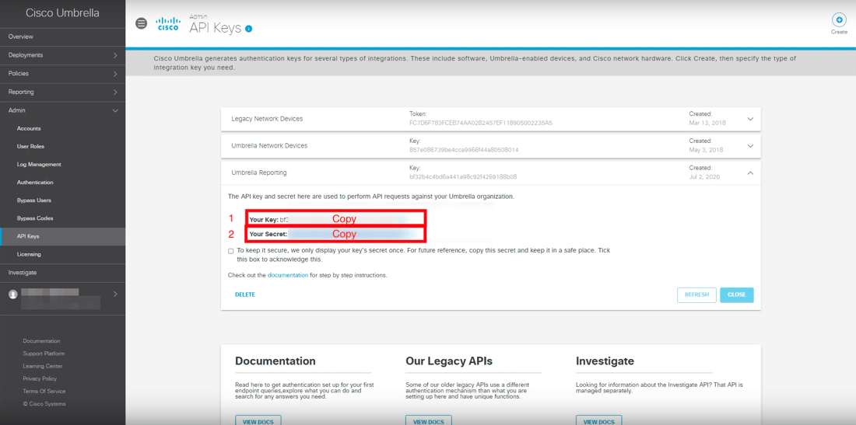The image size is (856, 425).
Task: Open Documentation footer link in sidebar
Action: tap(41, 341)
